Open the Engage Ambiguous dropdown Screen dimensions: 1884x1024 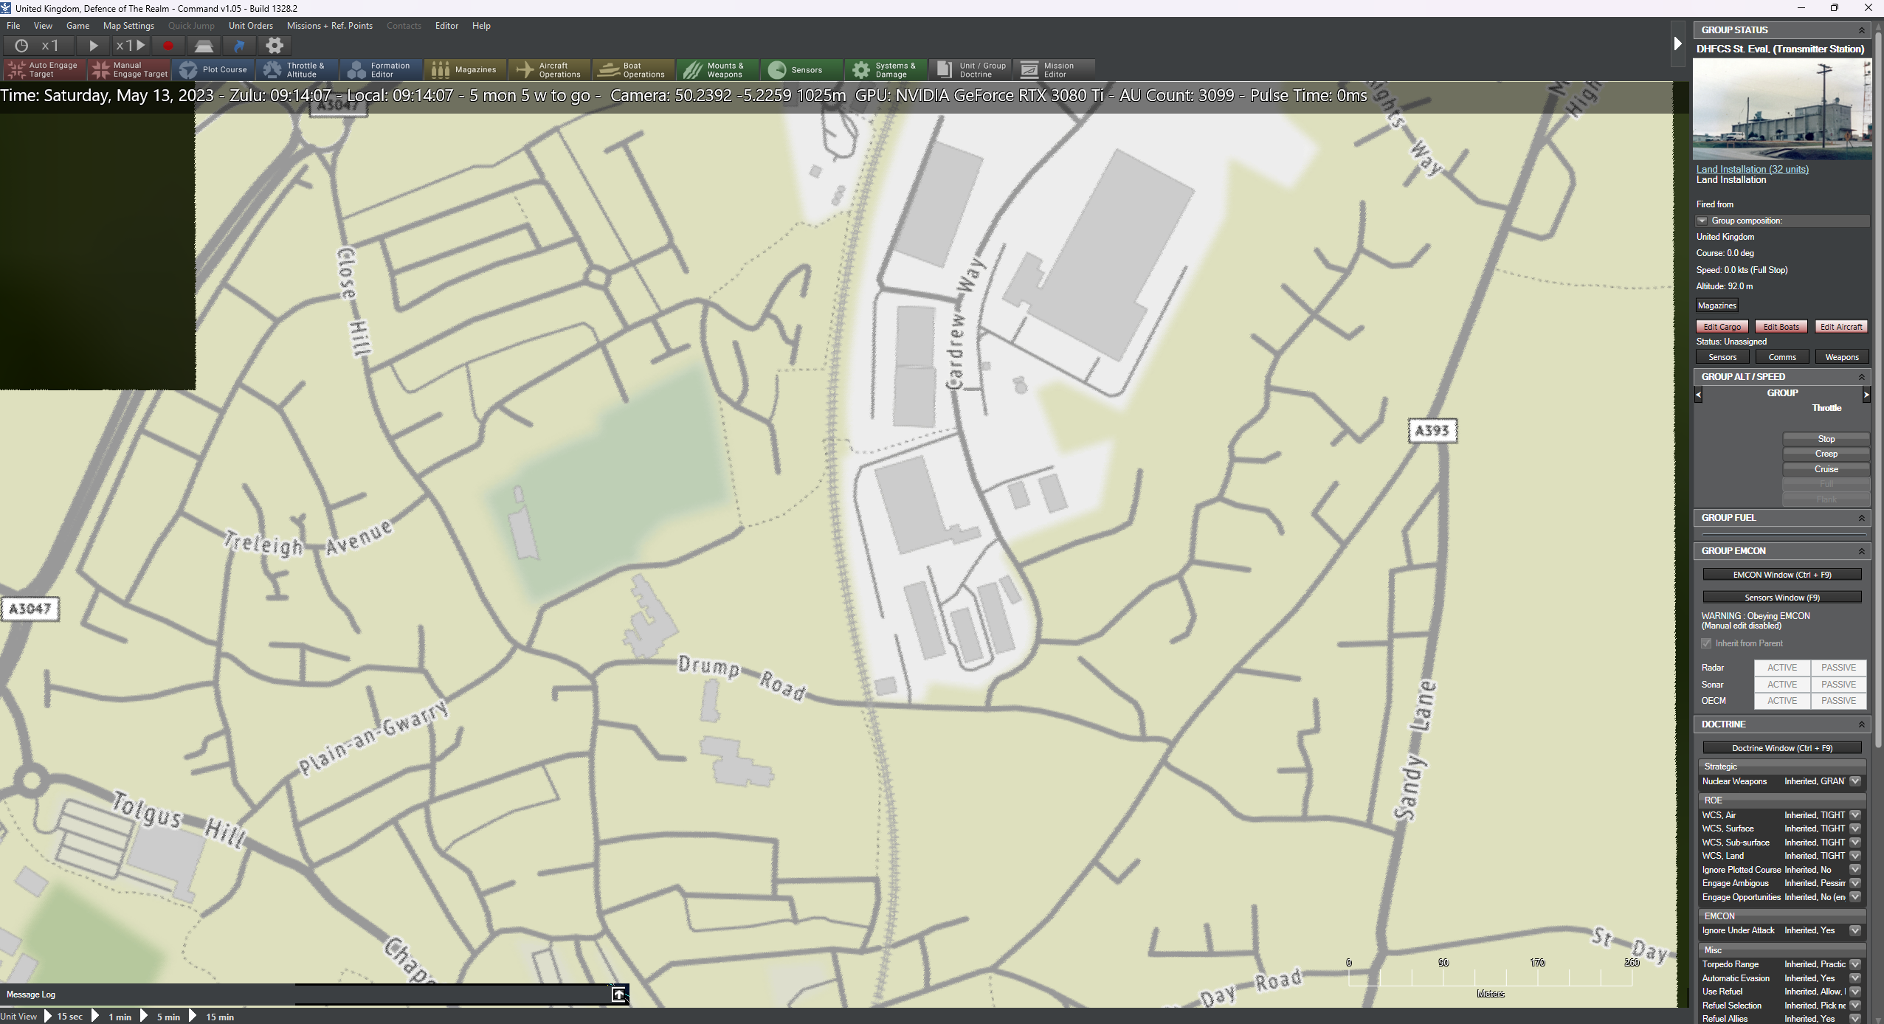click(1854, 883)
